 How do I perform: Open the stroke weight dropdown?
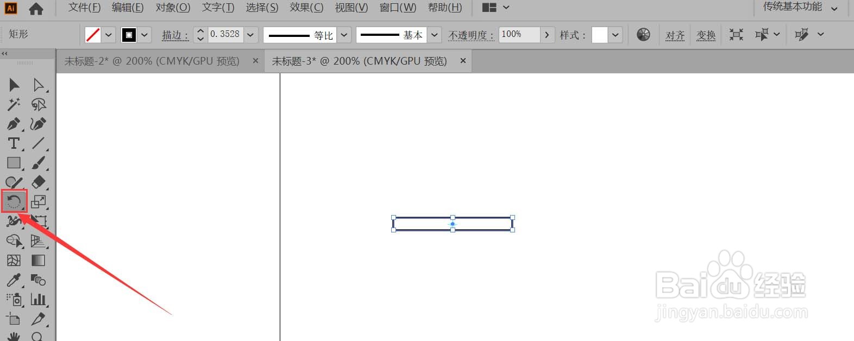pos(250,35)
